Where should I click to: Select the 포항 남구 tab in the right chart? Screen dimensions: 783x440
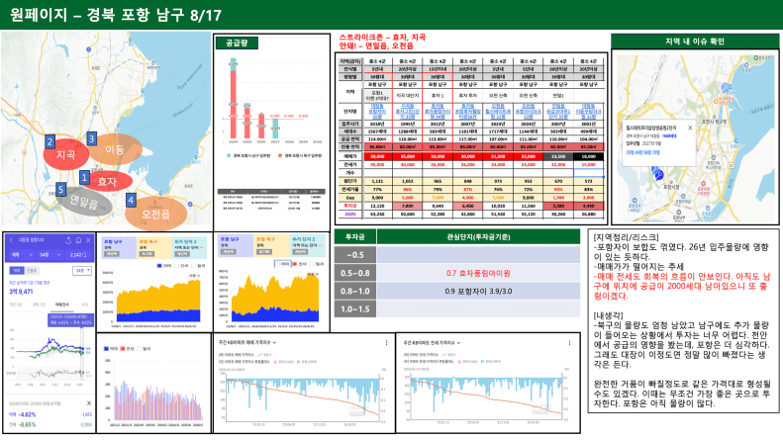[236, 244]
